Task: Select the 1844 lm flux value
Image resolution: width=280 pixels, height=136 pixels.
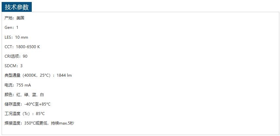Action: click(64, 75)
